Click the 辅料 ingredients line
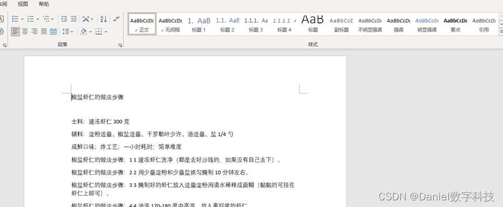 point(152,135)
